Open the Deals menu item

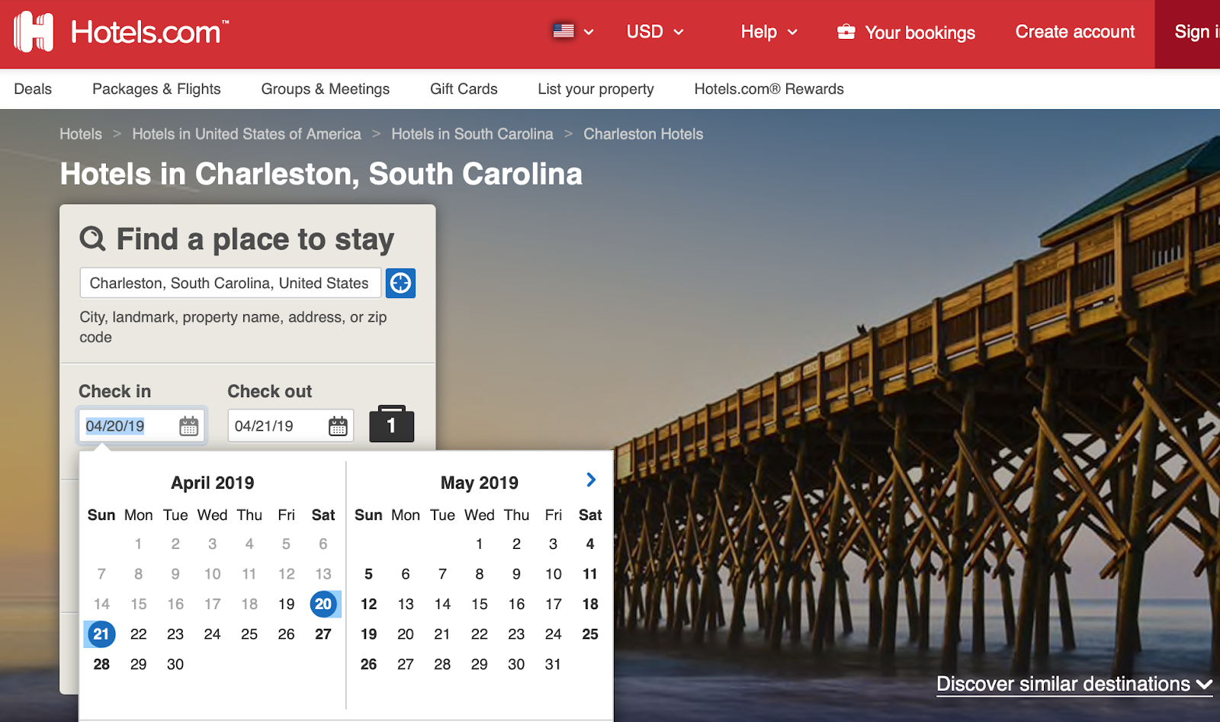pos(32,88)
